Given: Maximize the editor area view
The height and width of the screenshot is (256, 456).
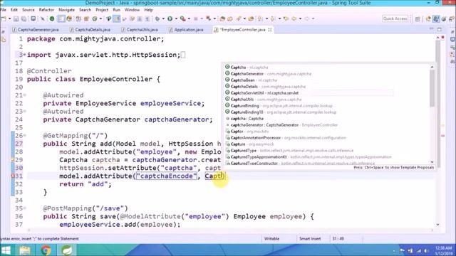Looking at the screenshot, I should pyautogui.click(x=440, y=29).
